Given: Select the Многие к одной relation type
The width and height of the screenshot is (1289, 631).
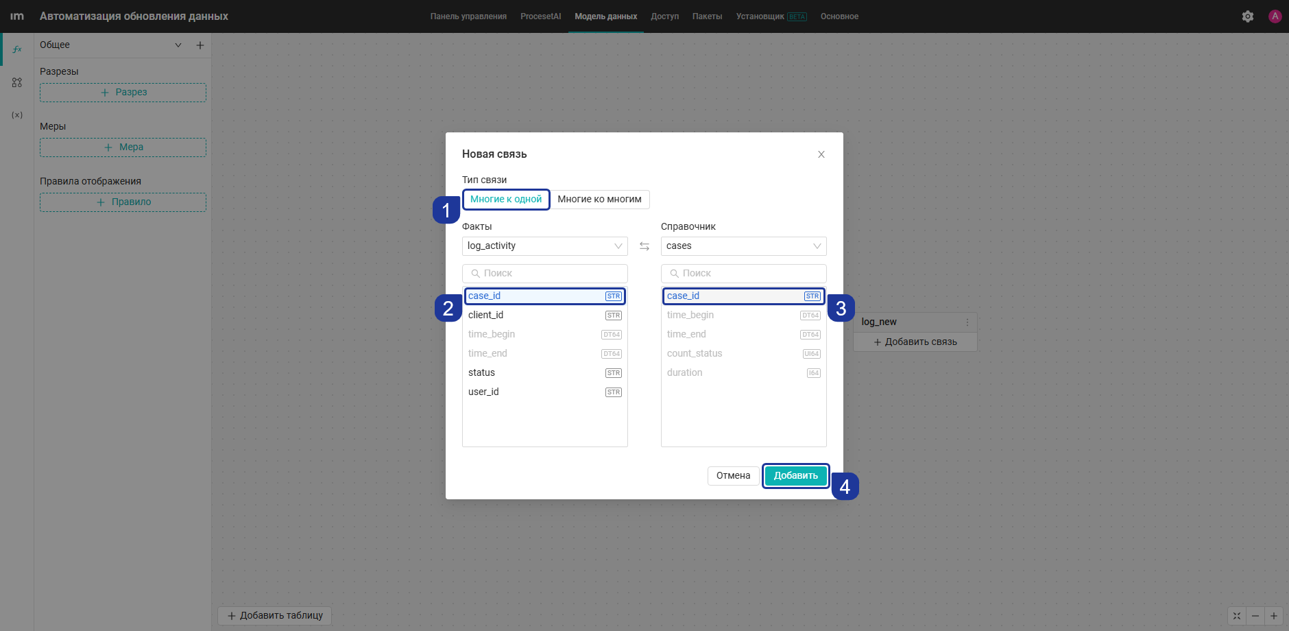Looking at the screenshot, I should pos(506,200).
